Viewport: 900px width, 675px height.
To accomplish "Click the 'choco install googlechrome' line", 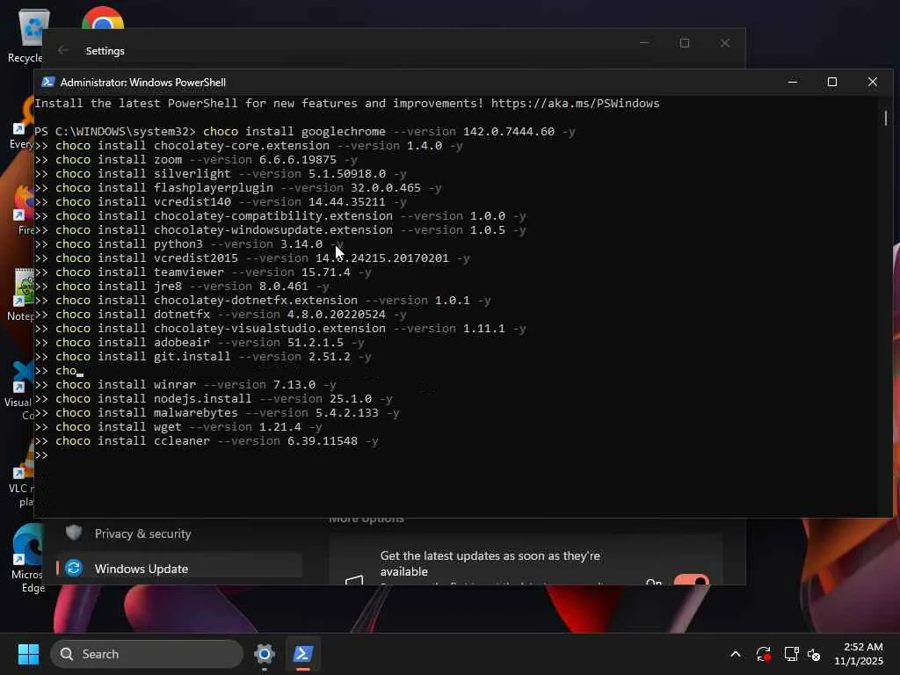I will (x=389, y=132).
